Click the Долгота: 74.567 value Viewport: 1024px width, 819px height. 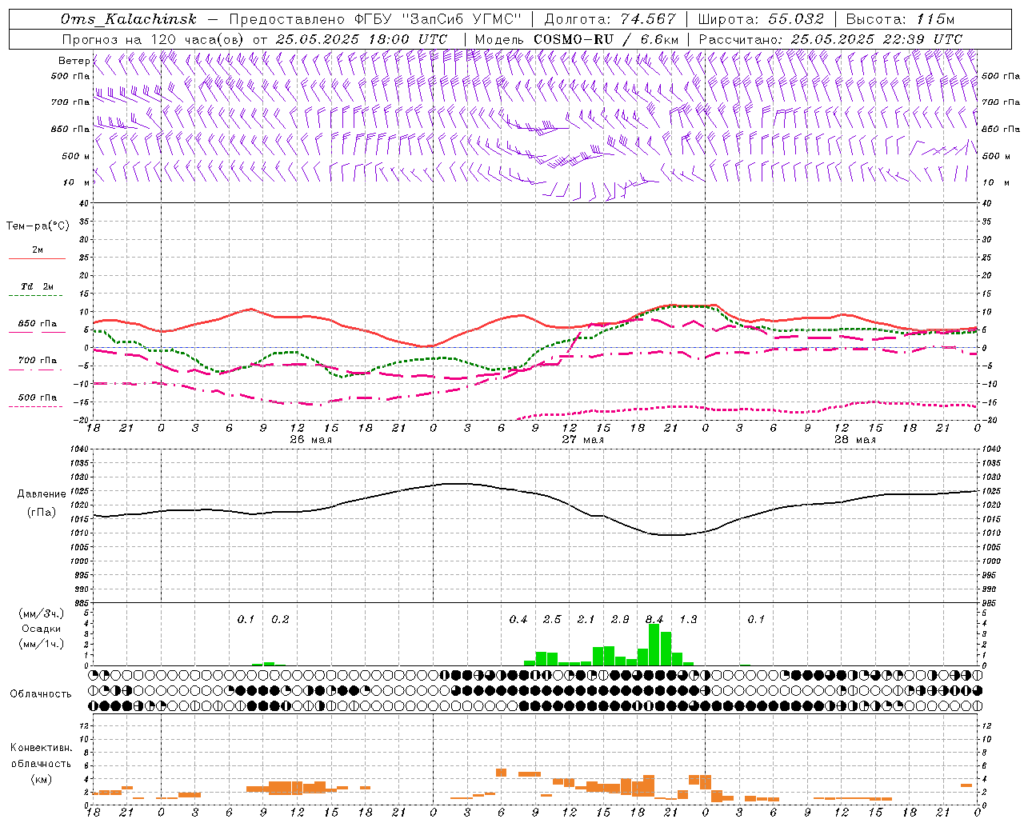click(610, 19)
